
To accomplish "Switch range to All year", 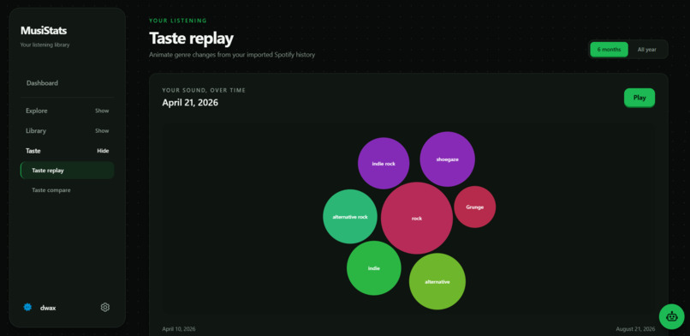I will 647,50.
